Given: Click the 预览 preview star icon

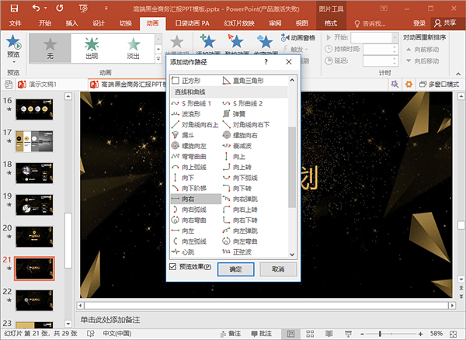Looking at the screenshot, I should [13, 43].
